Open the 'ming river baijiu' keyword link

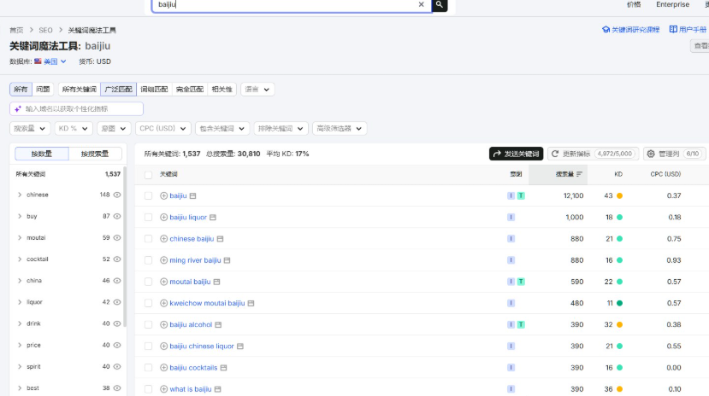pyautogui.click(x=195, y=260)
